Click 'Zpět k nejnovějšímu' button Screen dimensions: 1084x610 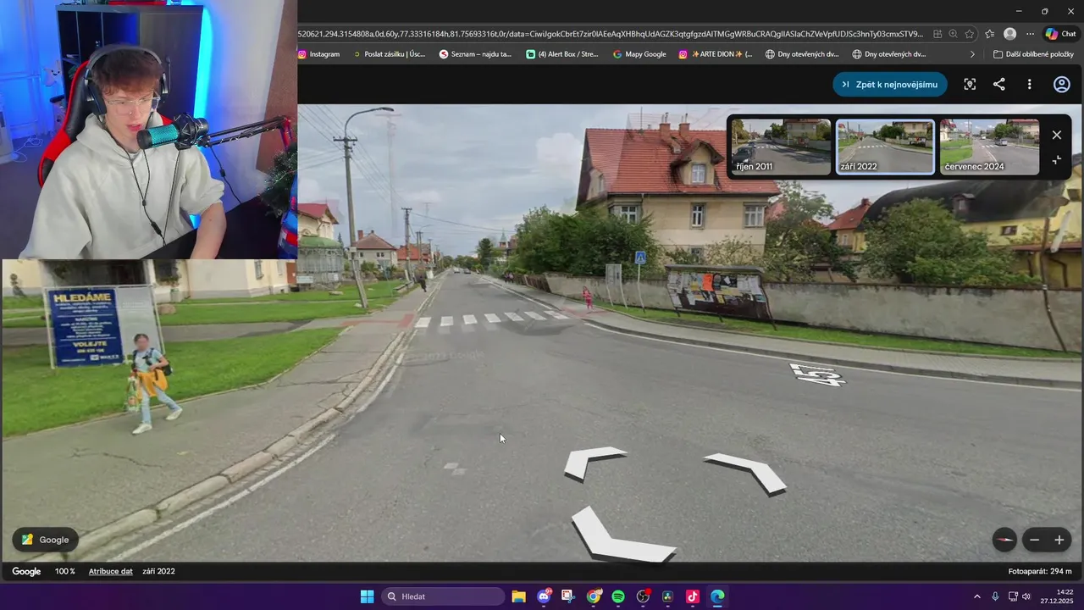pos(890,85)
